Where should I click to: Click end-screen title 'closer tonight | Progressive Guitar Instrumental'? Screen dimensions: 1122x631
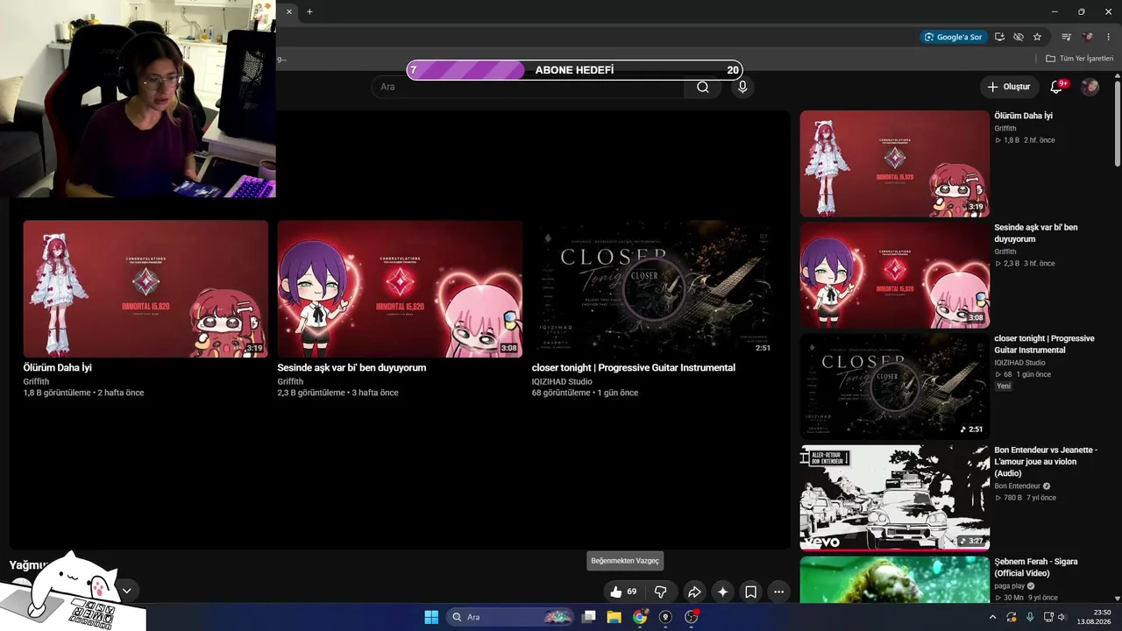(634, 368)
